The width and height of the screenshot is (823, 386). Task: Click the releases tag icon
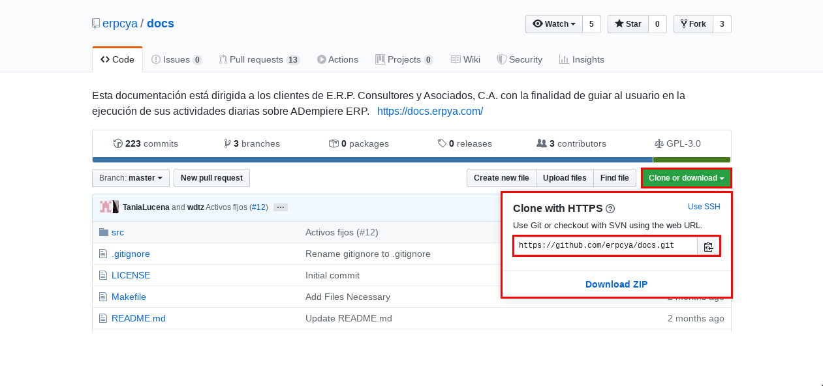coord(443,143)
